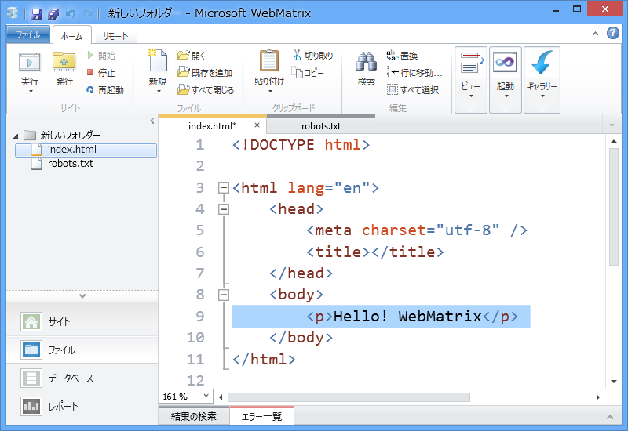Click the editor scroll up arrow
This screenshot has width=628, height=431.
point(614,141)
